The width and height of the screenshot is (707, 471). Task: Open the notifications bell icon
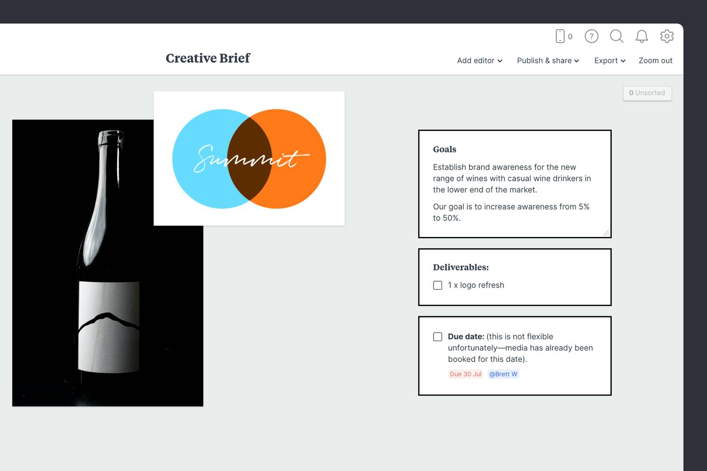(641, 36)
